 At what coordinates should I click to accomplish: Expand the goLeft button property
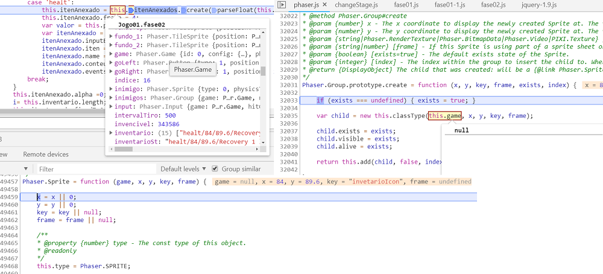tap(111, 63)
